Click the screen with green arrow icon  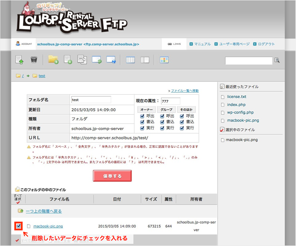[x=96, y=60]
